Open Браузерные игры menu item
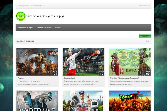The height and width of the screenshot is (111, 167). (25, 28)
